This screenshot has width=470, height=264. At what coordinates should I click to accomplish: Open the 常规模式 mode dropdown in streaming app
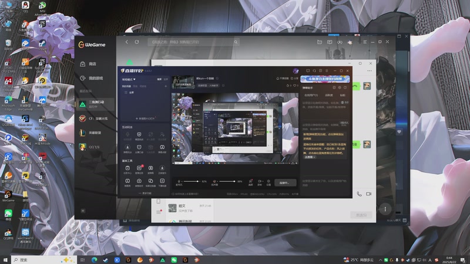click(129, 79)
